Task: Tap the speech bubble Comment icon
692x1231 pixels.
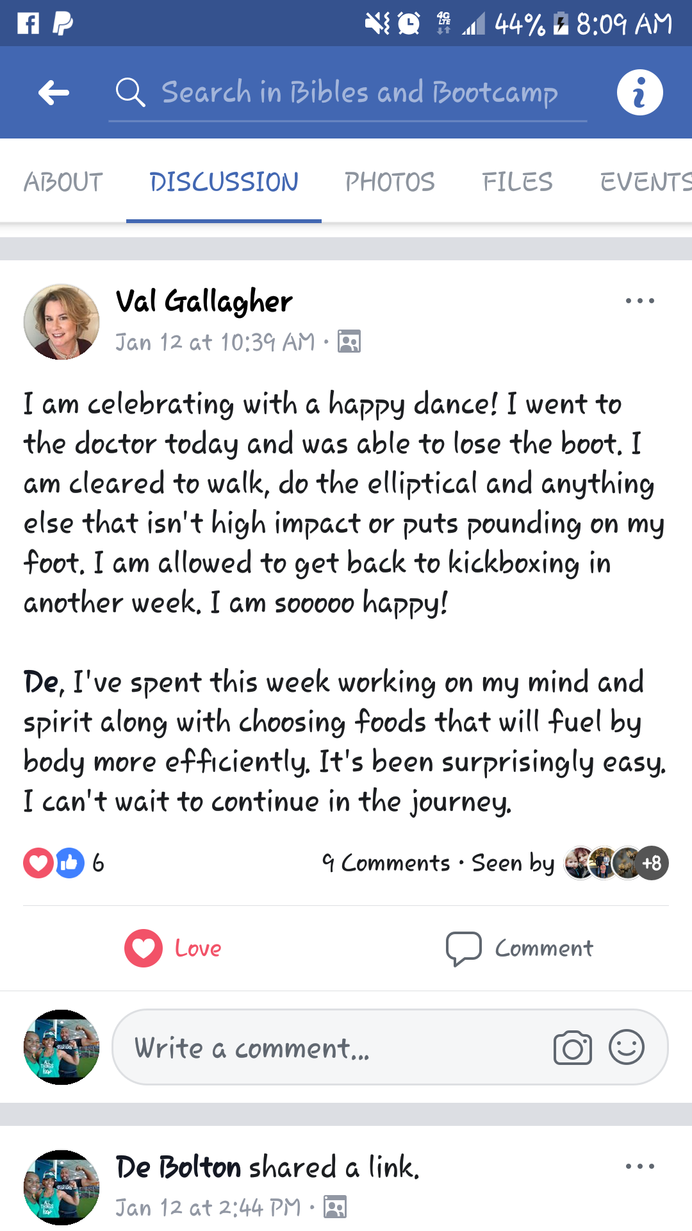Action: pyautogui.click(x=463, y=948)
